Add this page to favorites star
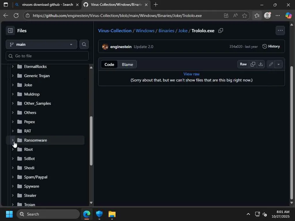The width and height of the screenshot is (295, 221). [x=244, y=16]
